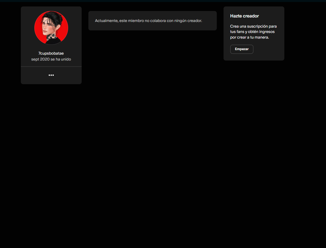The image size is (326, 248).
Task: Click the 'sept 2020' join date
Action: pyautogui.click(x=40, y=59)
